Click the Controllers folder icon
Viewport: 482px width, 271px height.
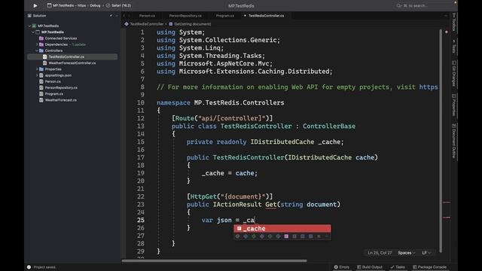pos(41,50)
